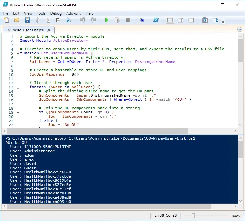Open the Help menu
Screen dimensions: 245x221
click(x=90, y=13)
